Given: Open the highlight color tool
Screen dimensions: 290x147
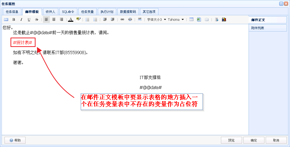Looking at the screenshot, I should pos(78,20).
